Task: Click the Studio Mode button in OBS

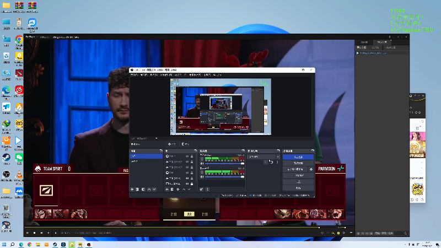Action: (298, 175)
